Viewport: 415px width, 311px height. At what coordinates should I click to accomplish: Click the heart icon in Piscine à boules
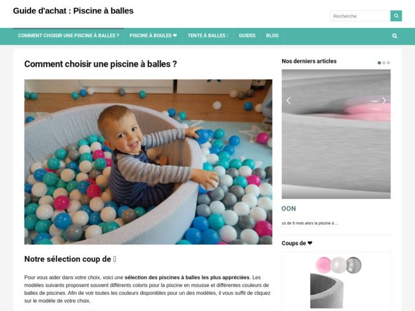[x=175, y=36]
